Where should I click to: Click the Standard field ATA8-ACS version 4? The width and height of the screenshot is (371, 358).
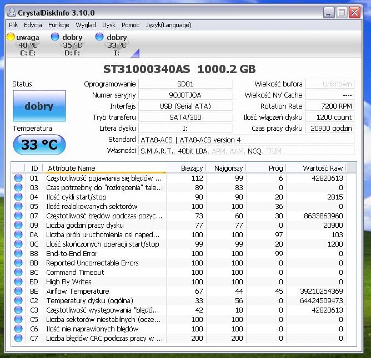click(247, 140)
